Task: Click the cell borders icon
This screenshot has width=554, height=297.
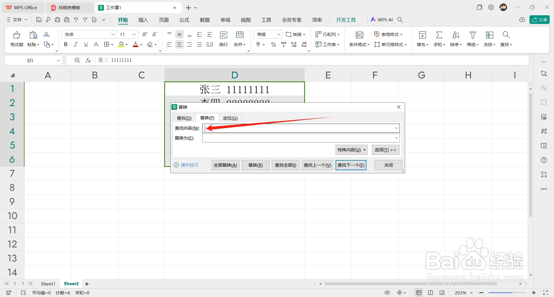Action: pyautogui.click(x=107, y=44)
